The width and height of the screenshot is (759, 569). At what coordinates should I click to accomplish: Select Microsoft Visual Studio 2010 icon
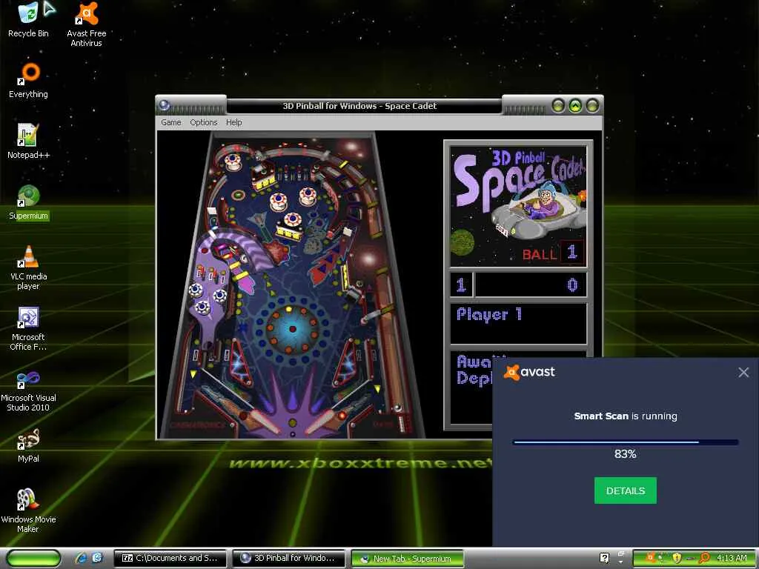28,391
